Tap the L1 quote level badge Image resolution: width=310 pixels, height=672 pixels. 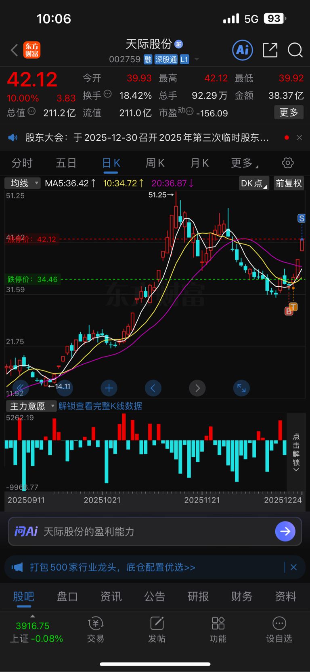[x=184, y=59]
